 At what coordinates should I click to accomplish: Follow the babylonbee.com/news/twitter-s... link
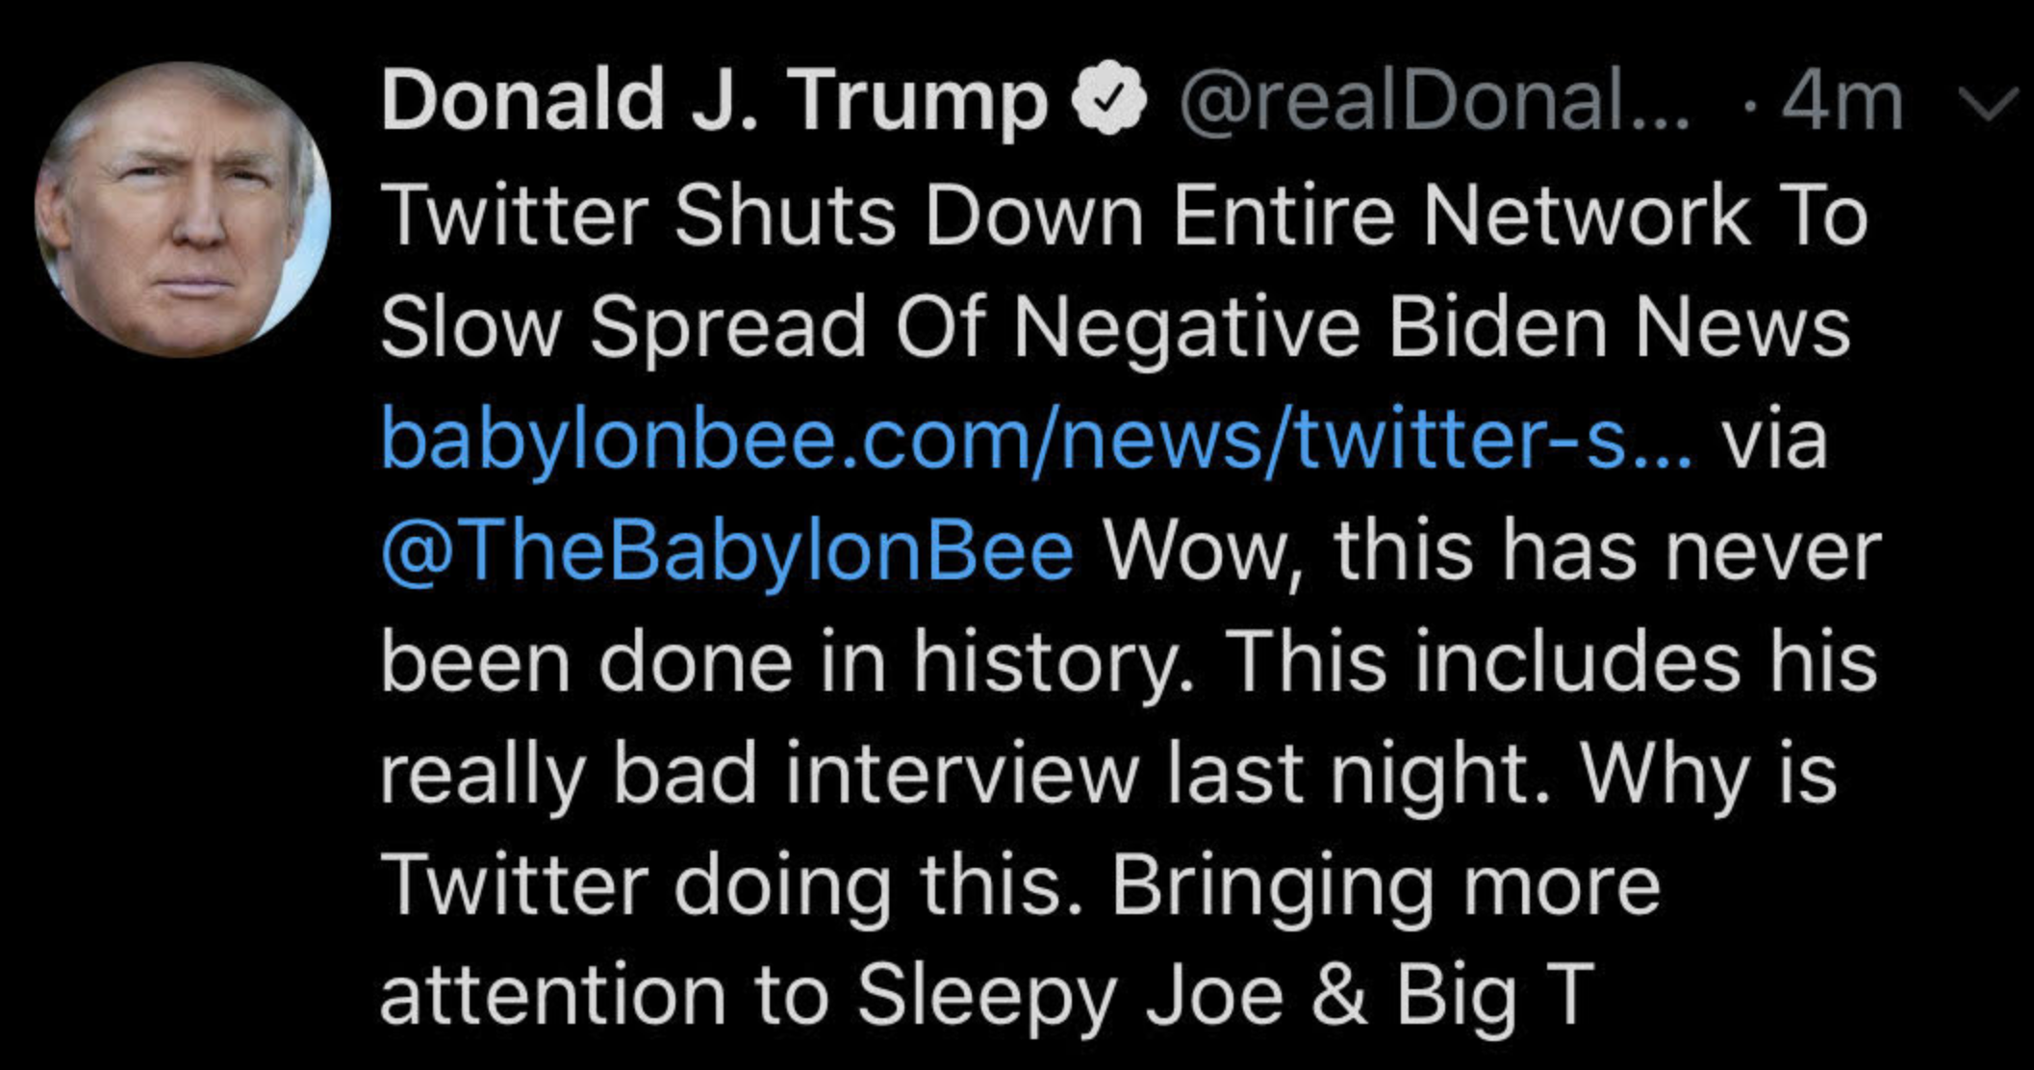(1036, 438)
